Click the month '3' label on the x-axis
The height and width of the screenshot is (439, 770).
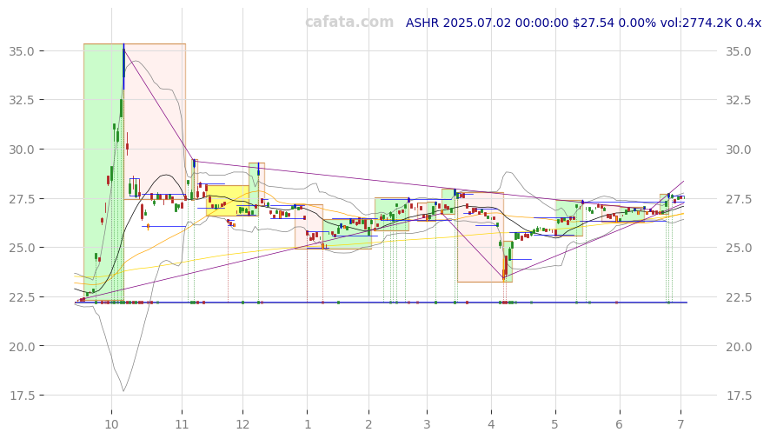click(427, 424)
